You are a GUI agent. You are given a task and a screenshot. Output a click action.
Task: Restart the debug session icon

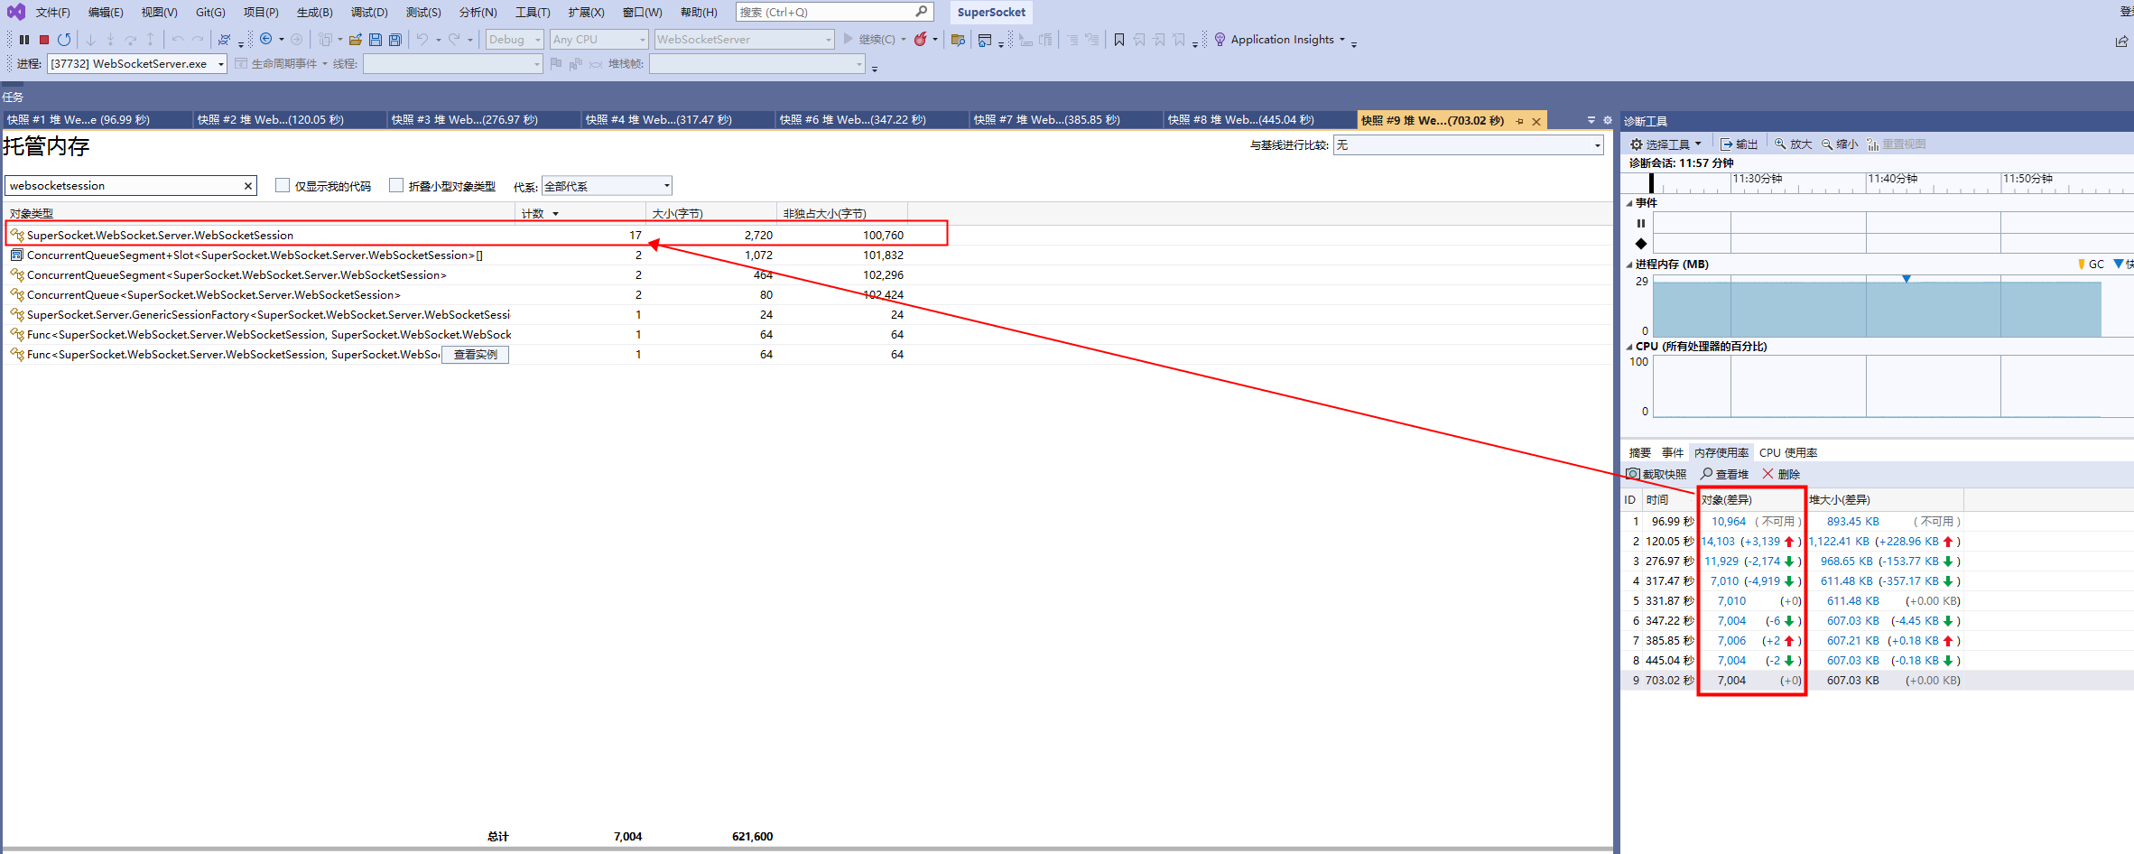coord(64,40)
